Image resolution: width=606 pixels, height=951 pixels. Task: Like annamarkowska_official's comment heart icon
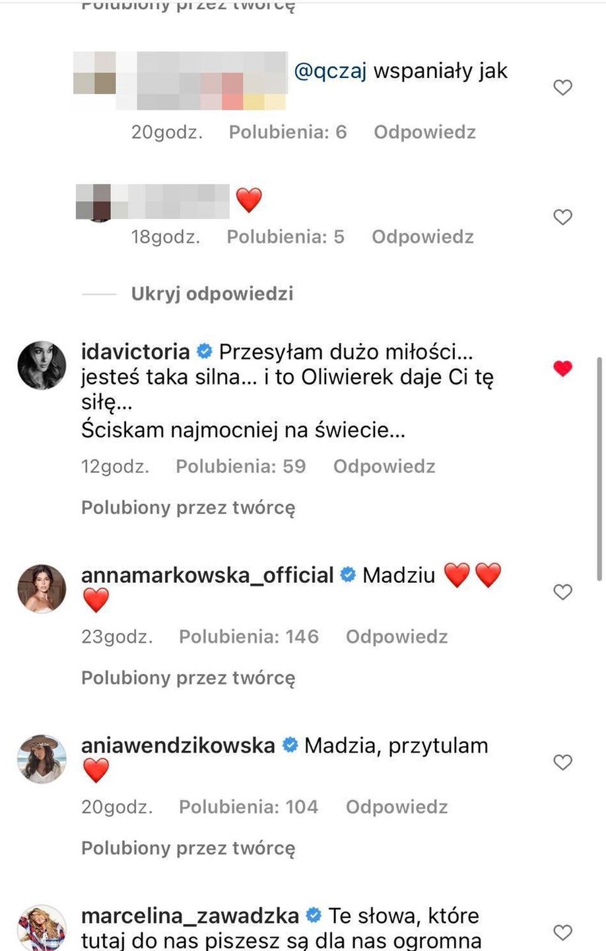coord(562,592)
